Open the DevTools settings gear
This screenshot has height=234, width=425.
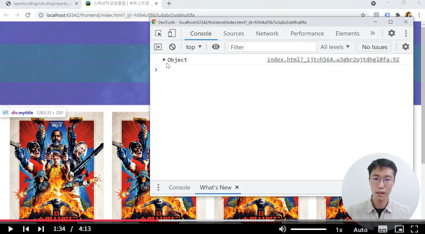tap(391, 33)
